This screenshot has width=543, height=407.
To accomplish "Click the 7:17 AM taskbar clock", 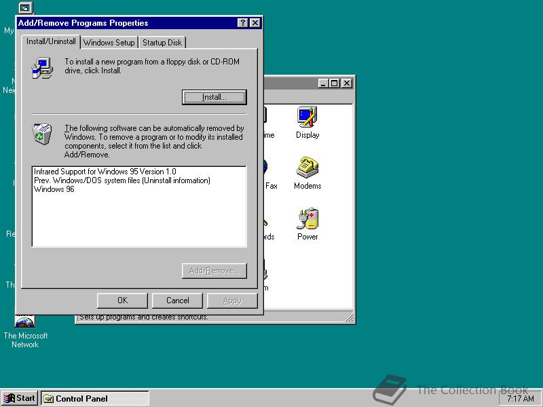I will [521, 399].
